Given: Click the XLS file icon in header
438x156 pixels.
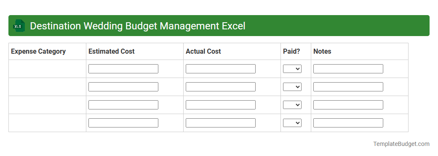Looking at the screenshot, I should coord(19,26).
